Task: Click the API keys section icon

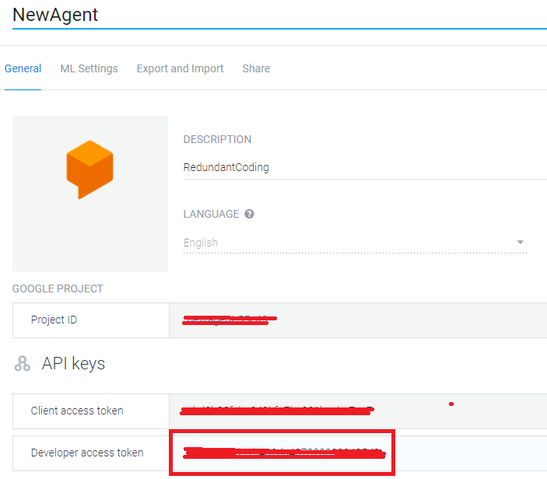Action: point(22,363)
